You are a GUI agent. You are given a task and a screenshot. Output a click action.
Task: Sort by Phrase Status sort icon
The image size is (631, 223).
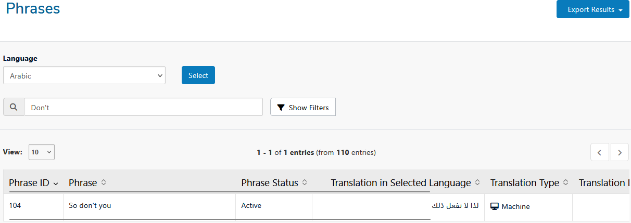pyautogui.click(x=305, y=182)
